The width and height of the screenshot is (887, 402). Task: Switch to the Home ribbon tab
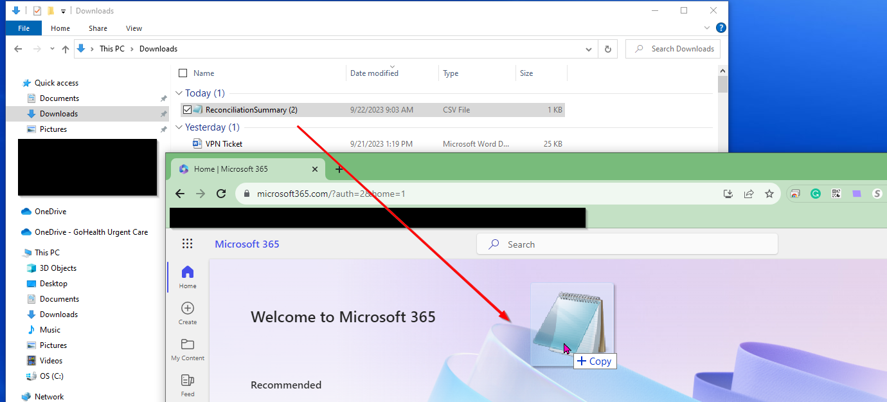pyautogui.click(x=60, y=28)
